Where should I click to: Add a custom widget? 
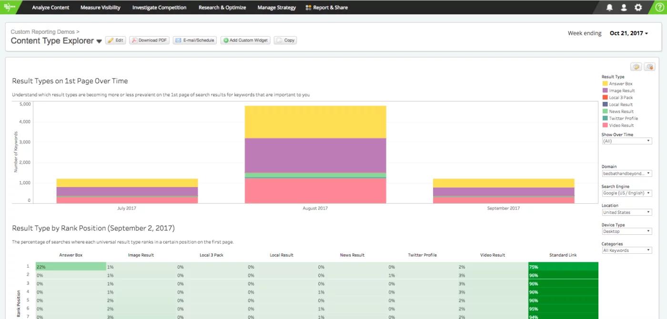[245, 40]
